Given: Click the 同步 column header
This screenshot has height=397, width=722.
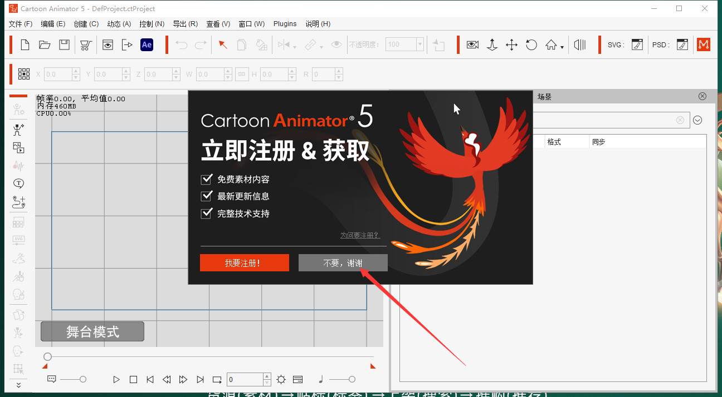Looking at the screenshot, I should [598, 142].
